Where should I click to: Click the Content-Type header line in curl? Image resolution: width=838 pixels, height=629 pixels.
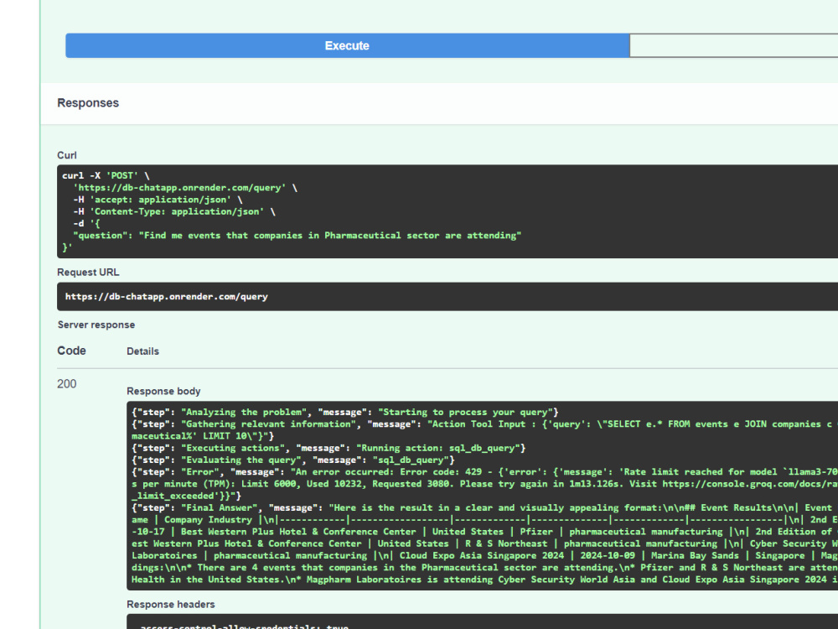pyautogui.click(x=174, y=211)
